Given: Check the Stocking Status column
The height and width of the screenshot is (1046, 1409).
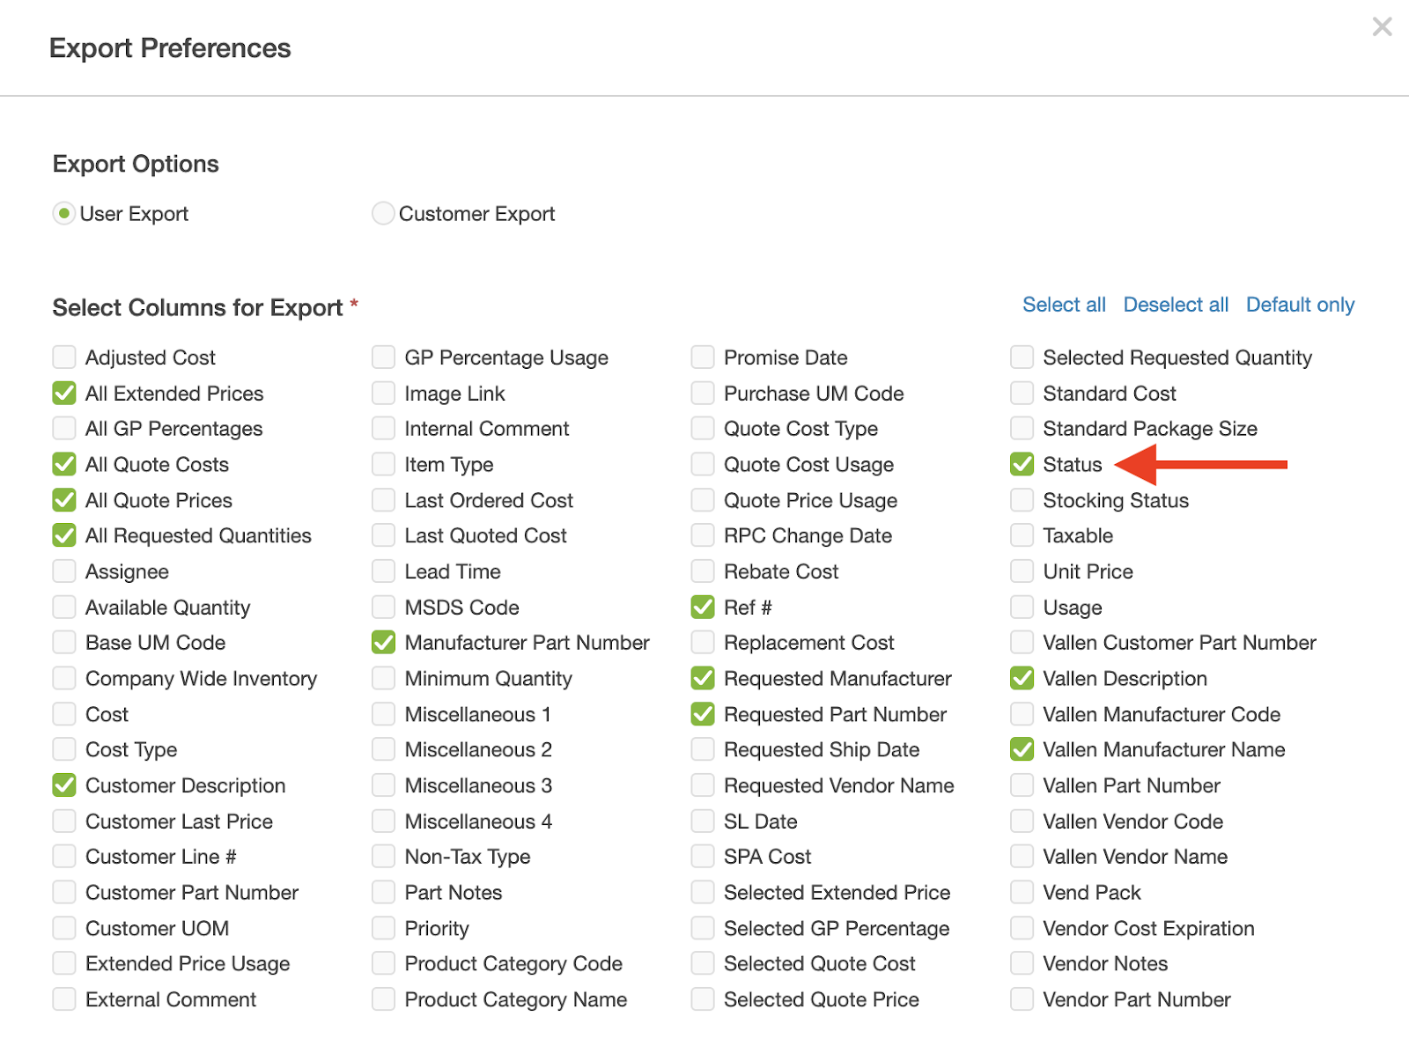Looking at the screenshot, I should point(1022,500).
